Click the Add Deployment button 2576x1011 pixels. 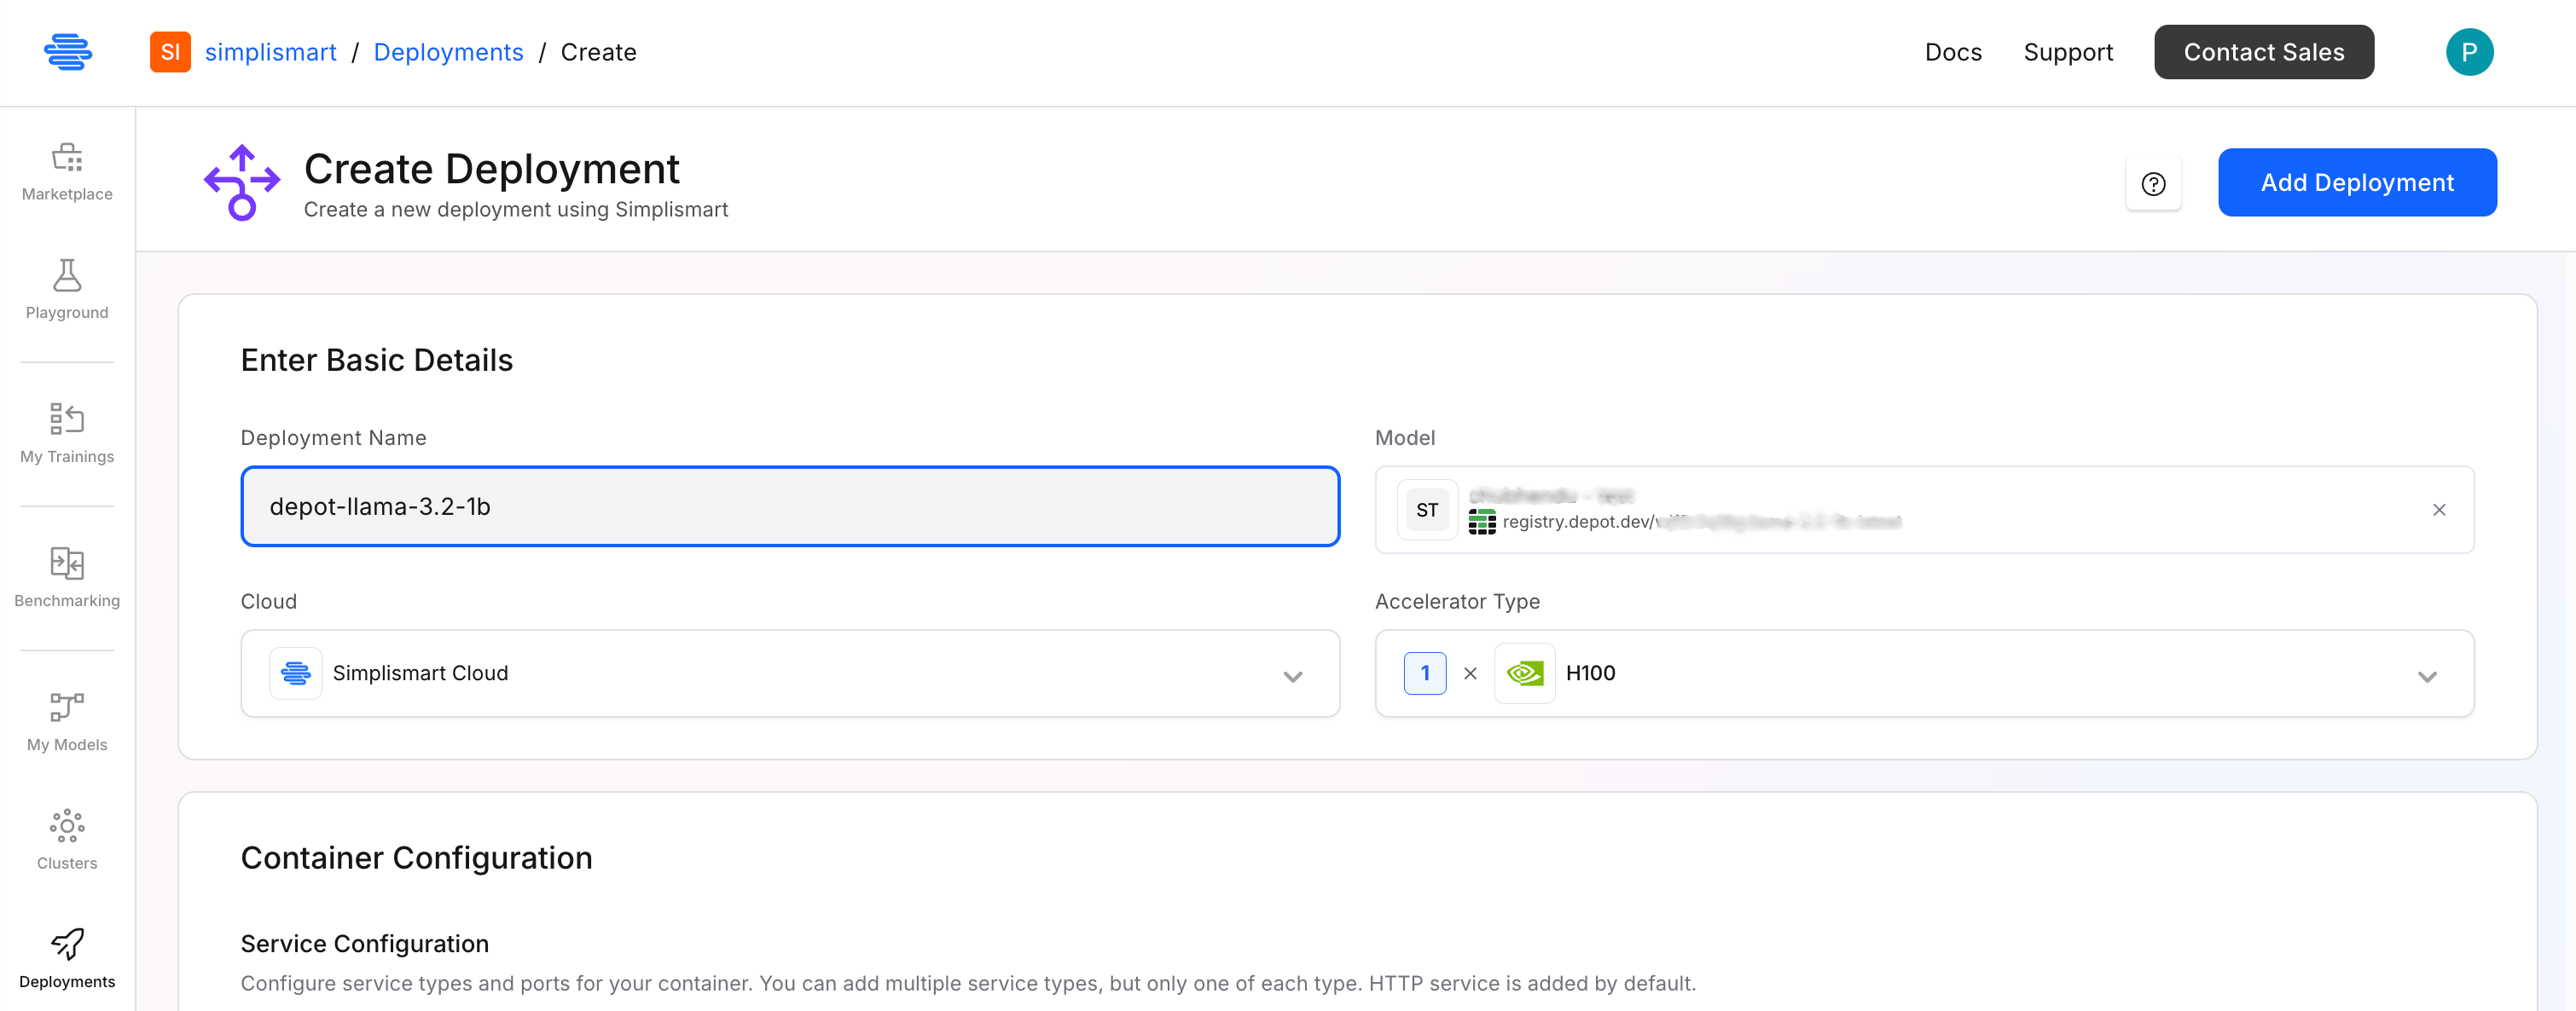[x=2357, y=182]
